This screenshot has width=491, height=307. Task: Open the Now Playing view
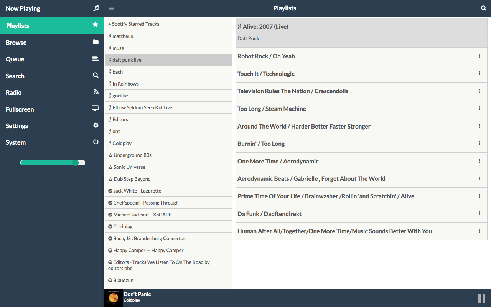point(23,8)
